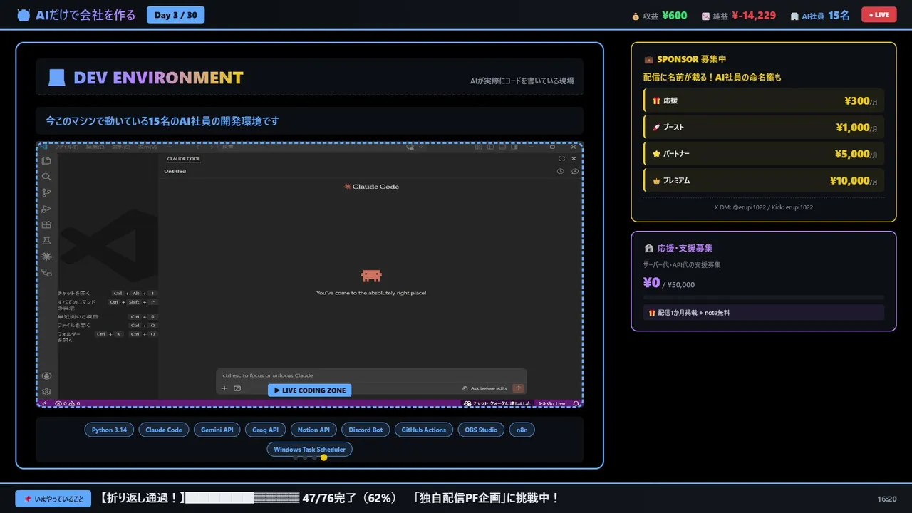Click the plus attach icon in Claude input
The width and height of the screenshot is (912, 513).
click(x=224, y=388)
